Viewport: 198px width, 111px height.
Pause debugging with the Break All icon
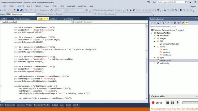pyautogui.click(x=127, y=10)
